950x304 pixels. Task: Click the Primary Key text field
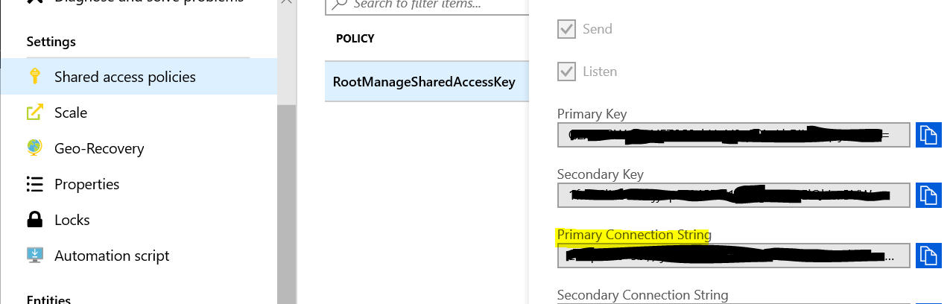pos(733,135)
